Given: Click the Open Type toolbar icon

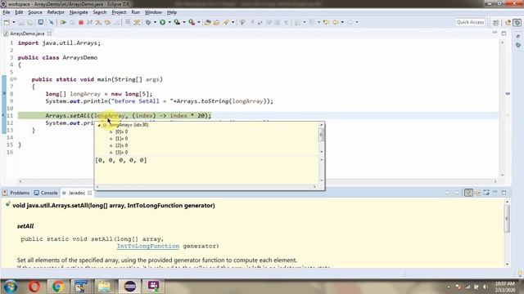Looking at the screenshot, I should click(216, 22).
